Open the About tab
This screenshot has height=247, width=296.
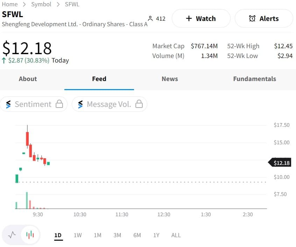coord(28,79)
